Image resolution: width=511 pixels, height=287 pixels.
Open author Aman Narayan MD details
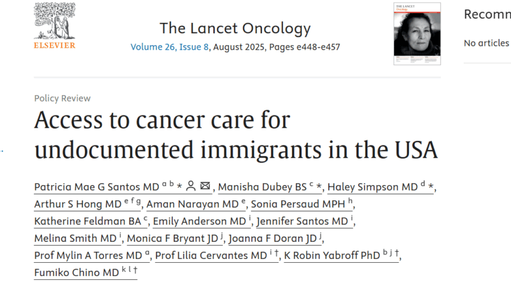[192, 204]
